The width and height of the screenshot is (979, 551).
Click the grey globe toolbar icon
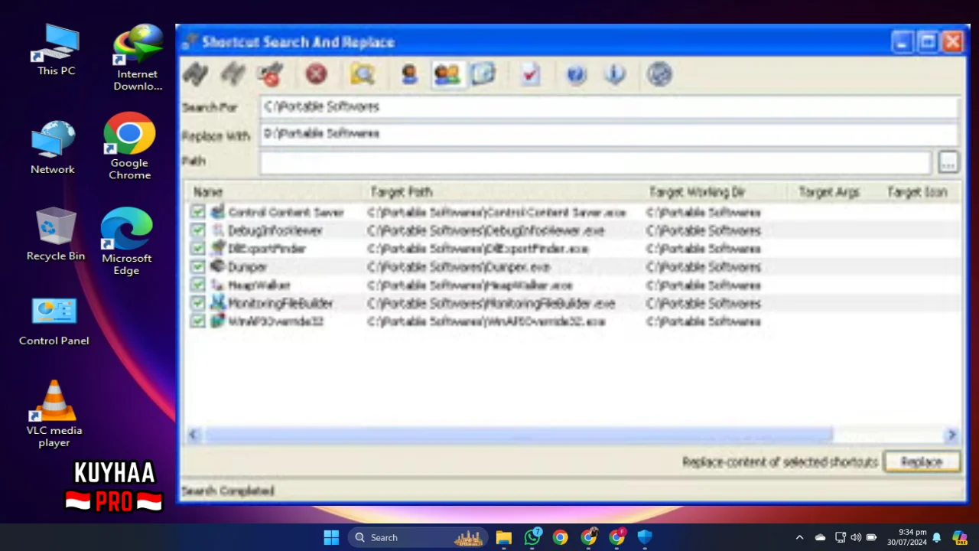[659, 74]
